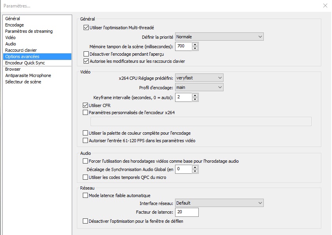Increase scene buffer time with up arrow
Image resolution: width=332 pixels, height=235 pixels.
(195, 44)
